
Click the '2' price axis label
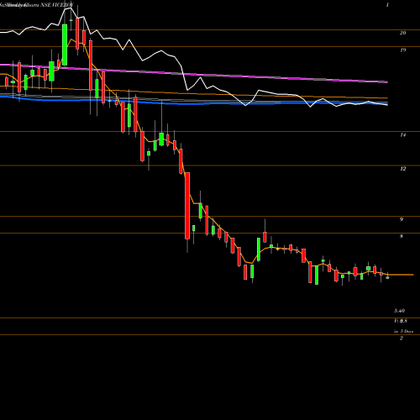tap(402, 339)
